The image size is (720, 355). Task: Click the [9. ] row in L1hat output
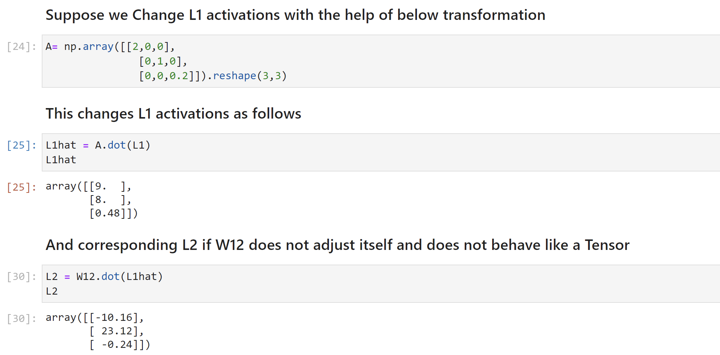point(110,186)
